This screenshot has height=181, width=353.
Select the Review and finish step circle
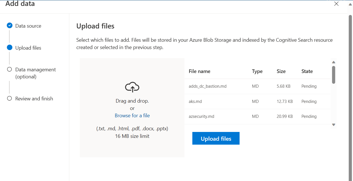pyautogui.click(x=9, y=98)
